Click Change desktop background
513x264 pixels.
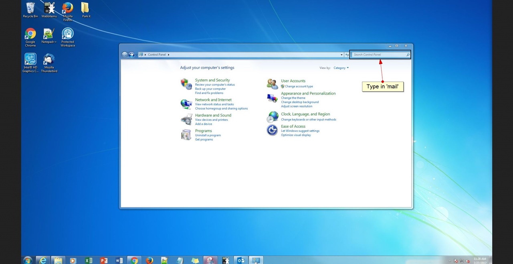click(300, 102)
